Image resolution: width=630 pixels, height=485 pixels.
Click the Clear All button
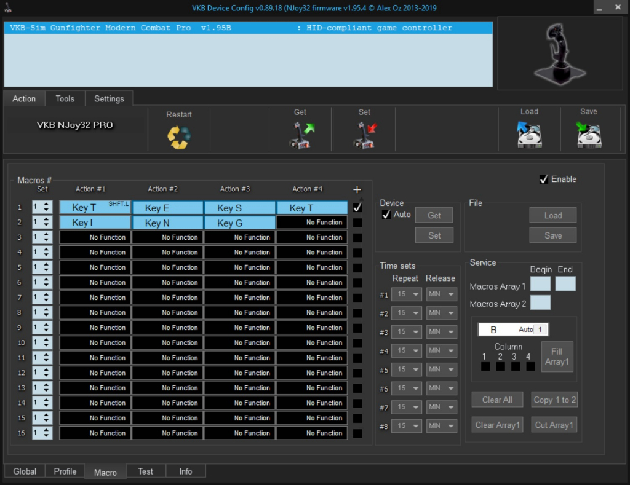click(497, 400)
